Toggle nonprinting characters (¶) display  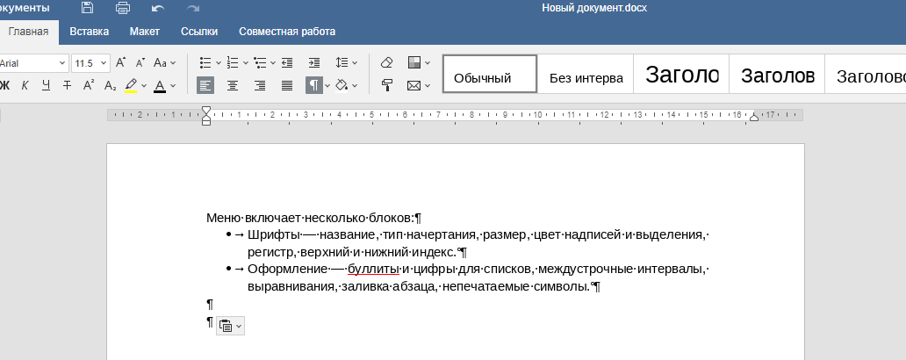pos(313,85)
